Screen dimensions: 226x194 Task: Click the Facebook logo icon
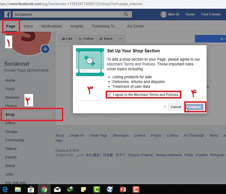[x=8, y=14]
